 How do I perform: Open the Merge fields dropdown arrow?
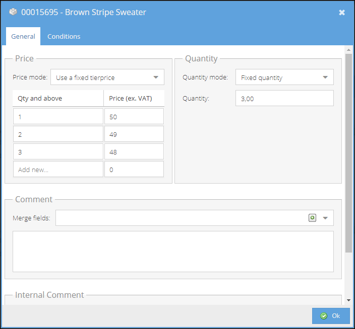(325, 218)
